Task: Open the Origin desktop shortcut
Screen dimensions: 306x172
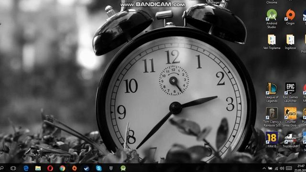Action: click(290, 17)
